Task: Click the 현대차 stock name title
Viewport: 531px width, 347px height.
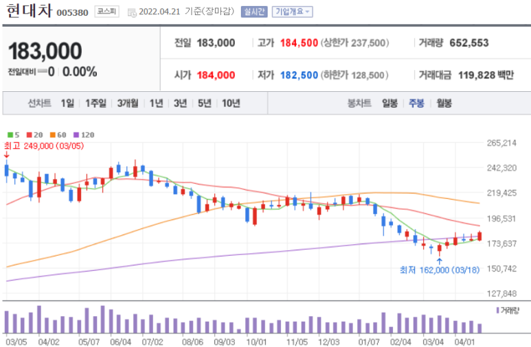Action: coord(27,11)
